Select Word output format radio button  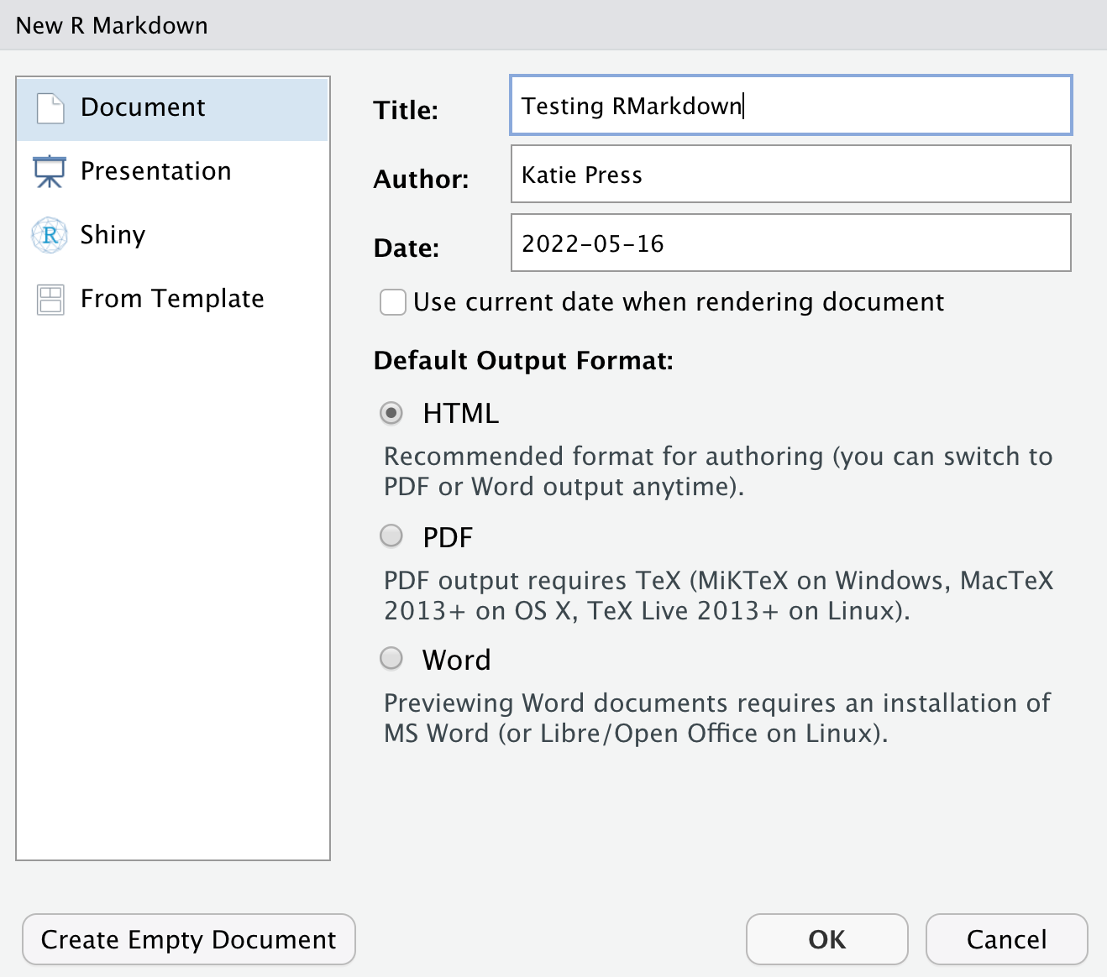point(391,658)
